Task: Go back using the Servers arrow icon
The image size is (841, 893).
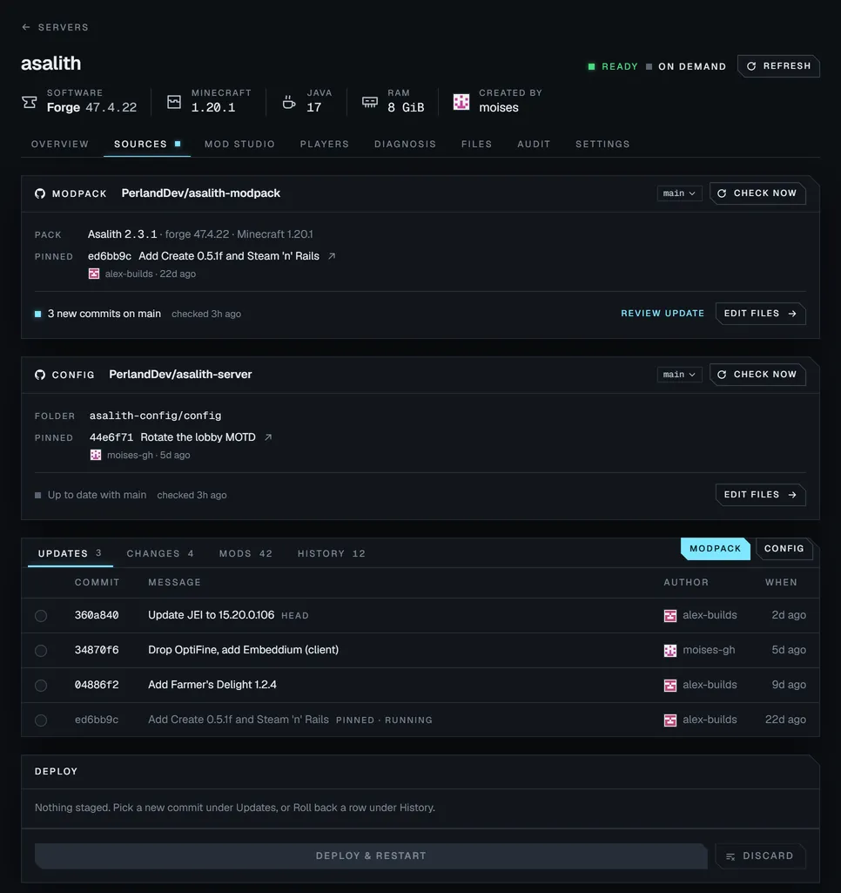Action: pyautogui.click(x=25, y=27)
